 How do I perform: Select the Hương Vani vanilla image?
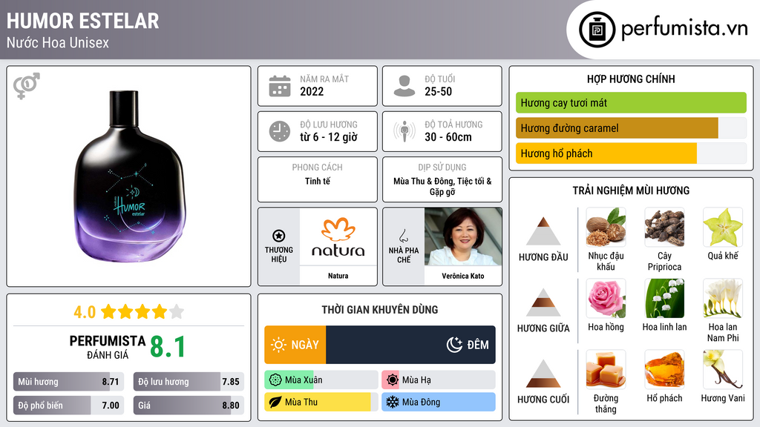coord(723,369)
